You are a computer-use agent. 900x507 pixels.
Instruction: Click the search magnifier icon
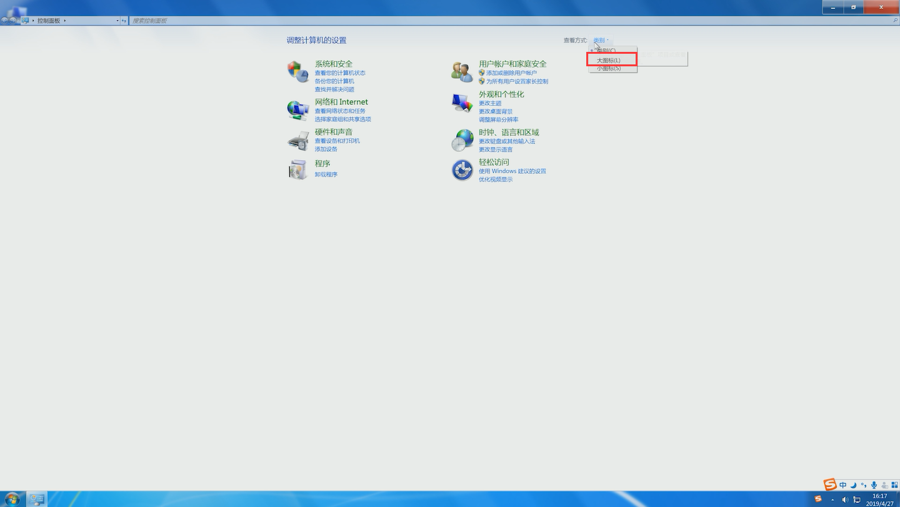click(896, 21)
